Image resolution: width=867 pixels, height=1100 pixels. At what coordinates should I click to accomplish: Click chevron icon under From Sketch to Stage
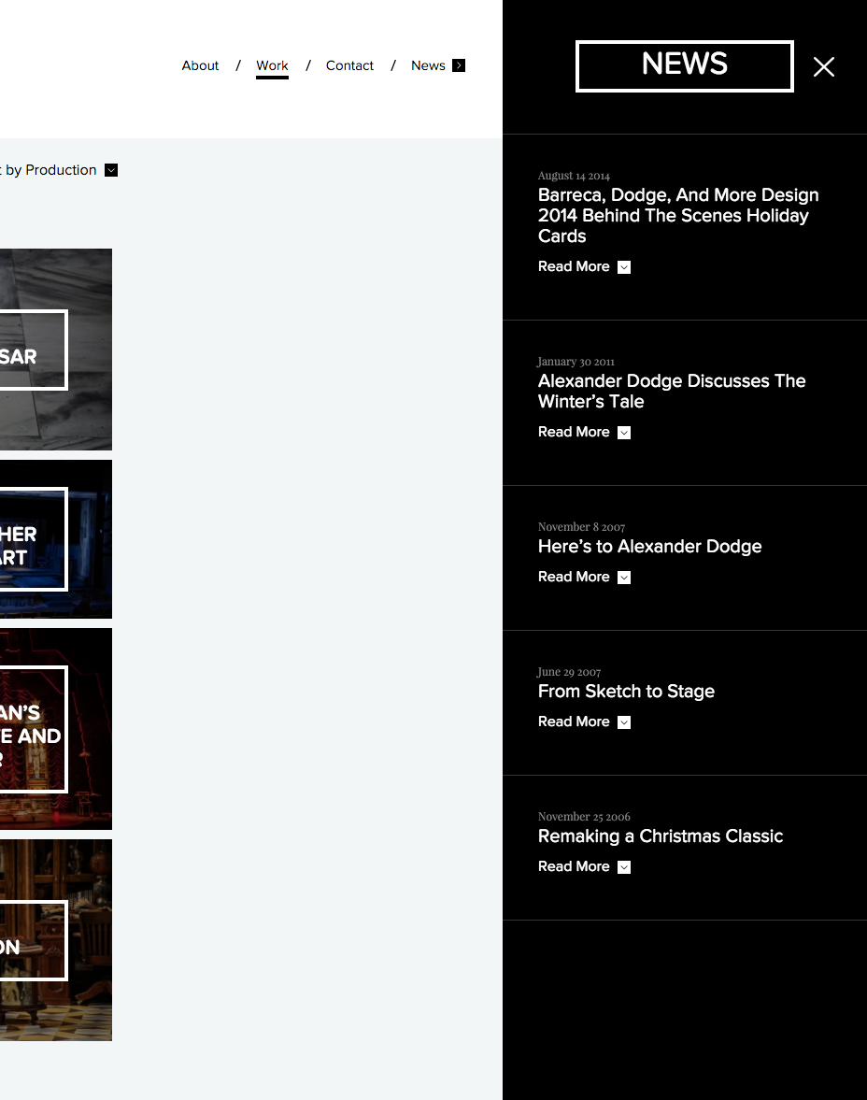624,722
